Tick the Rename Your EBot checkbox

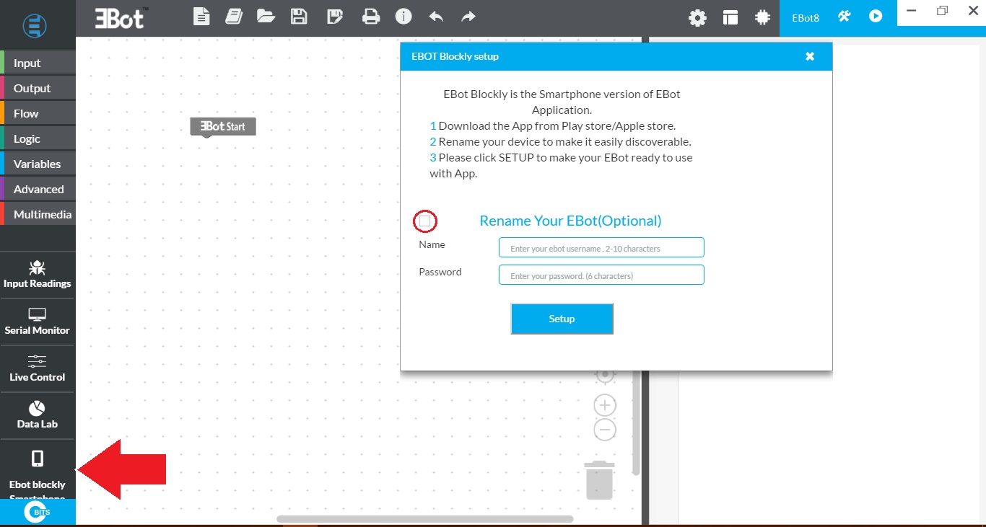point(425,221)
